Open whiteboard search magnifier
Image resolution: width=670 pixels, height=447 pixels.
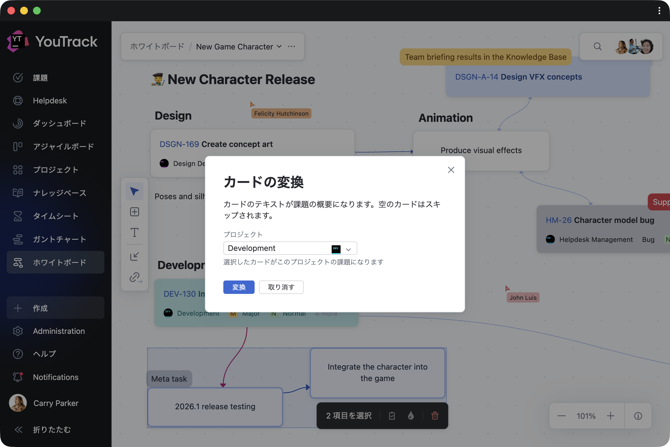pos(597,46)
